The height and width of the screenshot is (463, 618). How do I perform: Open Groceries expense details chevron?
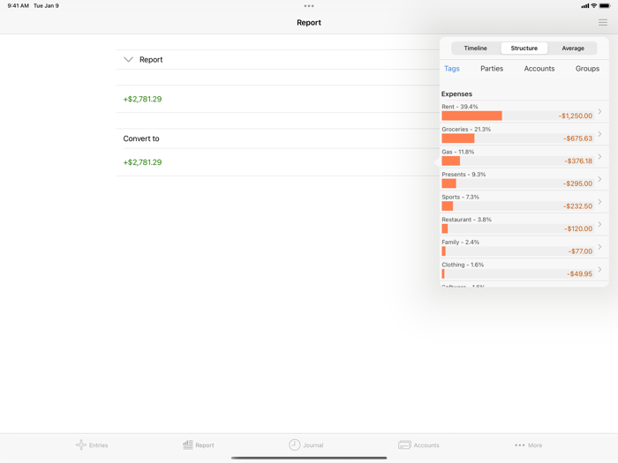pos(599,134)
